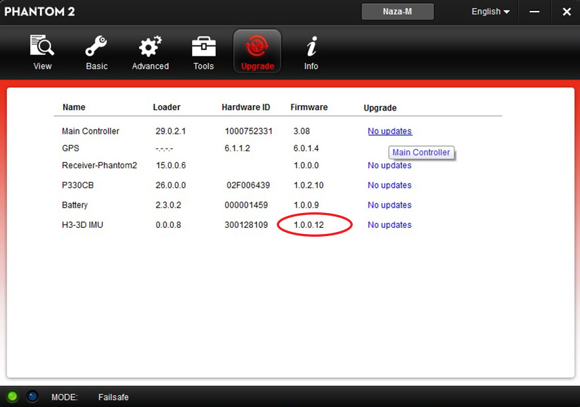Click the Main Controller tooltip
This screenshot has height=407, width=580.
[421, 153]
